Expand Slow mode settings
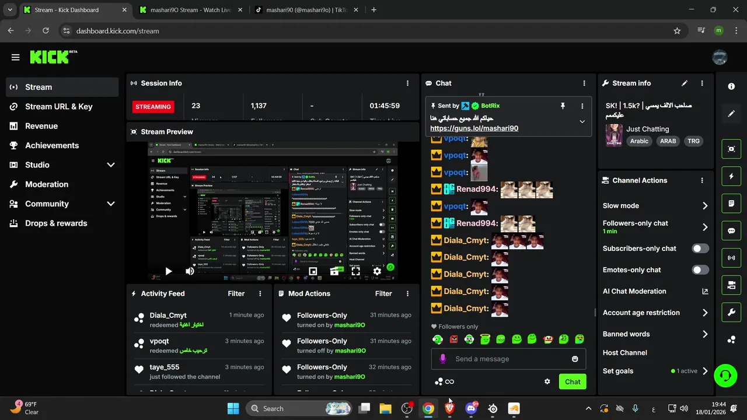The width and height of the screenshot is (747, 420). click(705, 206)
